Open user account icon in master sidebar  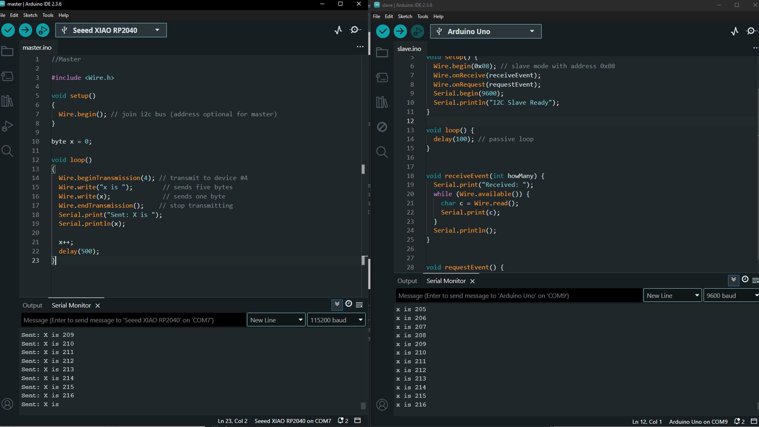click(x=7, y=404)
